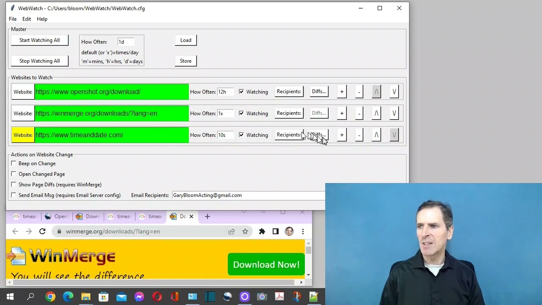542x305 pixels.
Task: Move winmerge.org row up
Action: (x=376, y=113)
